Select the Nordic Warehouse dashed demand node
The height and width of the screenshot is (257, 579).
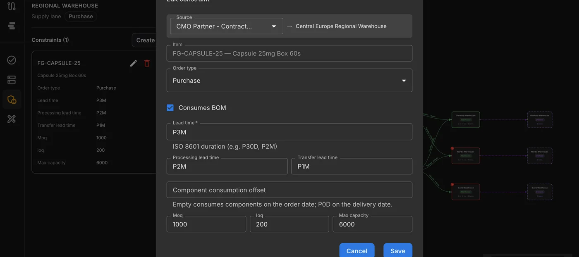coord(540,156)
